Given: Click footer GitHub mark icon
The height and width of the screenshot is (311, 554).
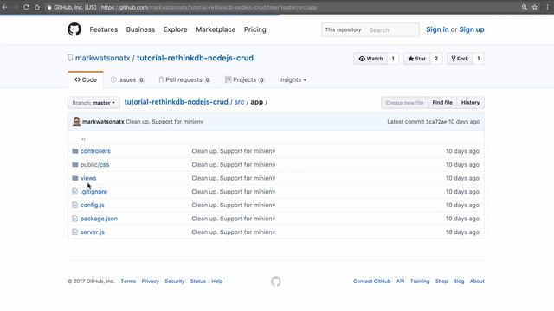Looking at the screenshot, I should tap(276, 282).
